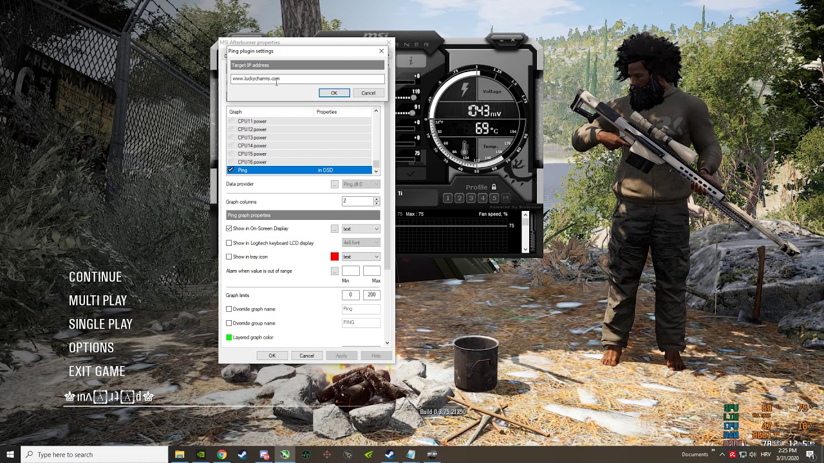Open the second Steam taskbar icon
The width and height of the screenshot is (824, 463).
(389, 455)
